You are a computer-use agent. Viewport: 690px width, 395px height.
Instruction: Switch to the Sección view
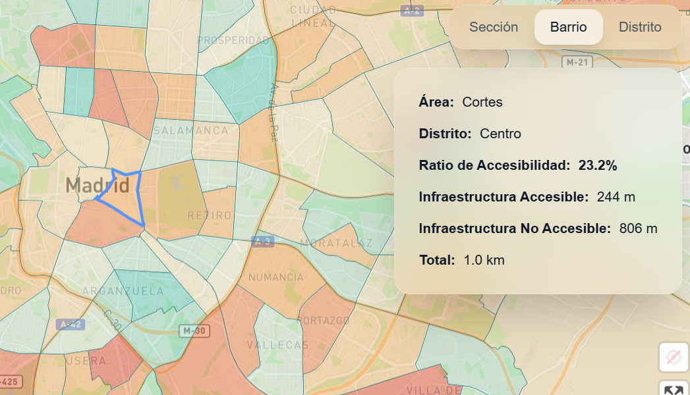(x=493, y=27)
